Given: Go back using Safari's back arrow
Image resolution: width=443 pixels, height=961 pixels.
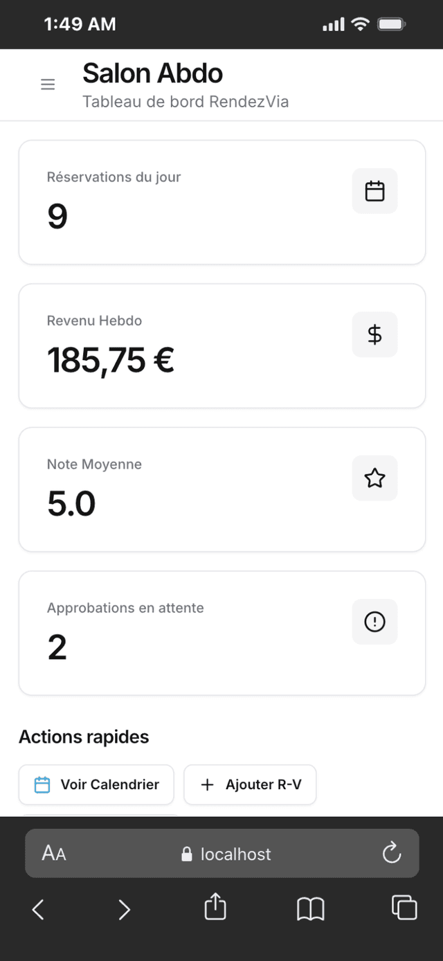Looking at the screenshot, I should (x=38, y=909).
